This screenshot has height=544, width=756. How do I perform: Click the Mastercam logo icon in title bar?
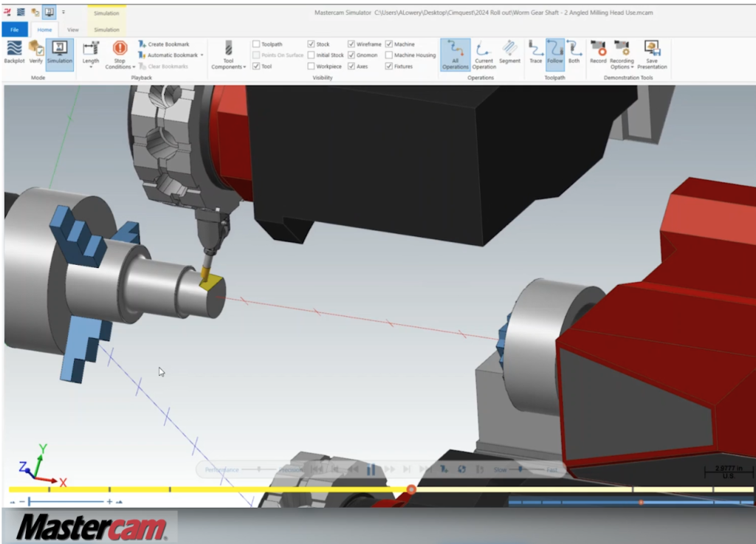point(7,12)
